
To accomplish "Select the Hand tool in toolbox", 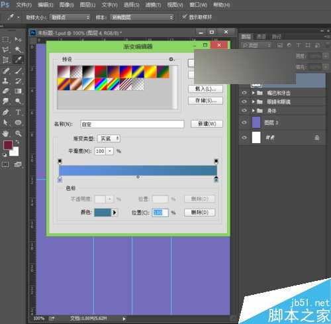I will 5,133.
